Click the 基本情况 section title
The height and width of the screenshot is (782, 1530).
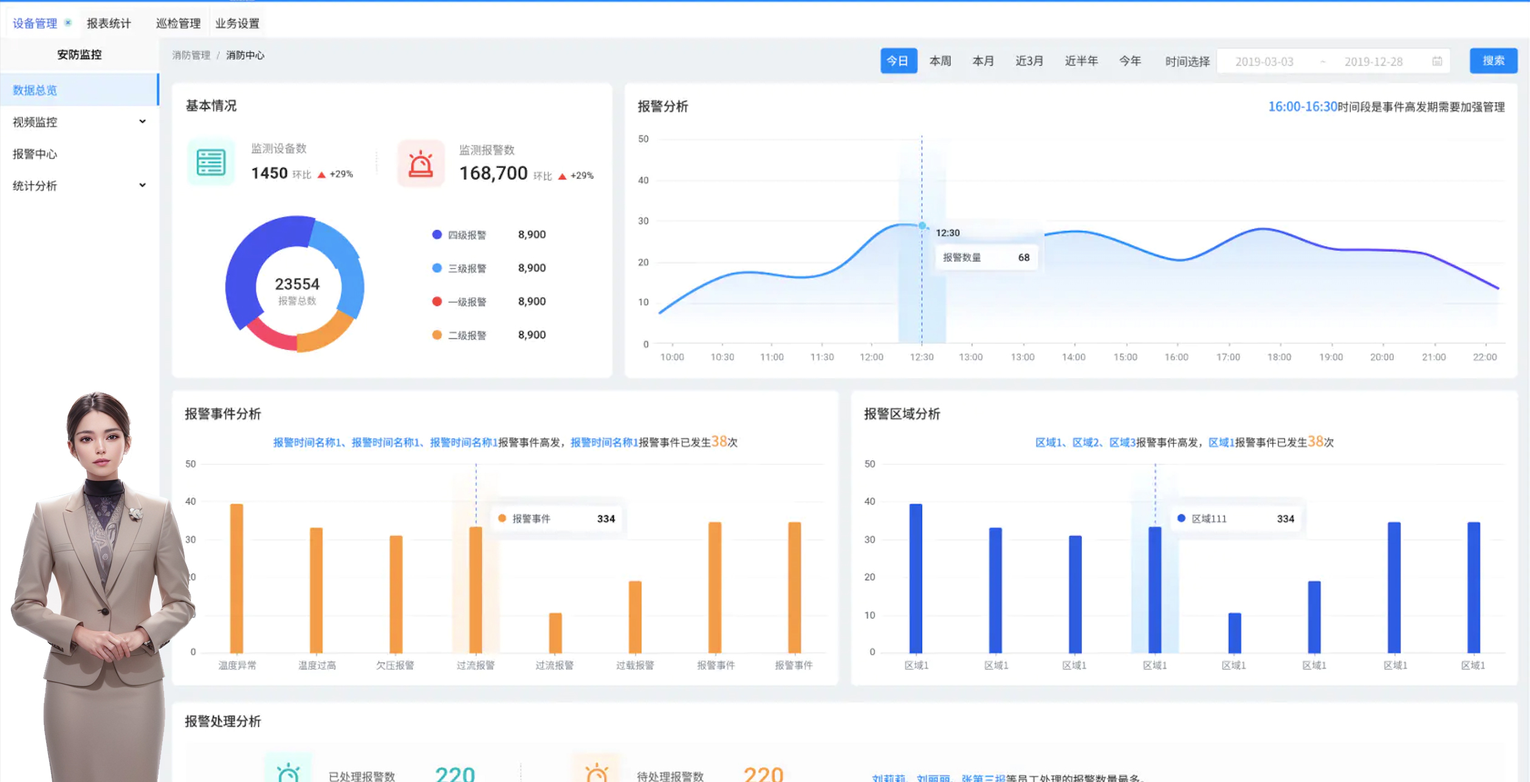point(211,106)
